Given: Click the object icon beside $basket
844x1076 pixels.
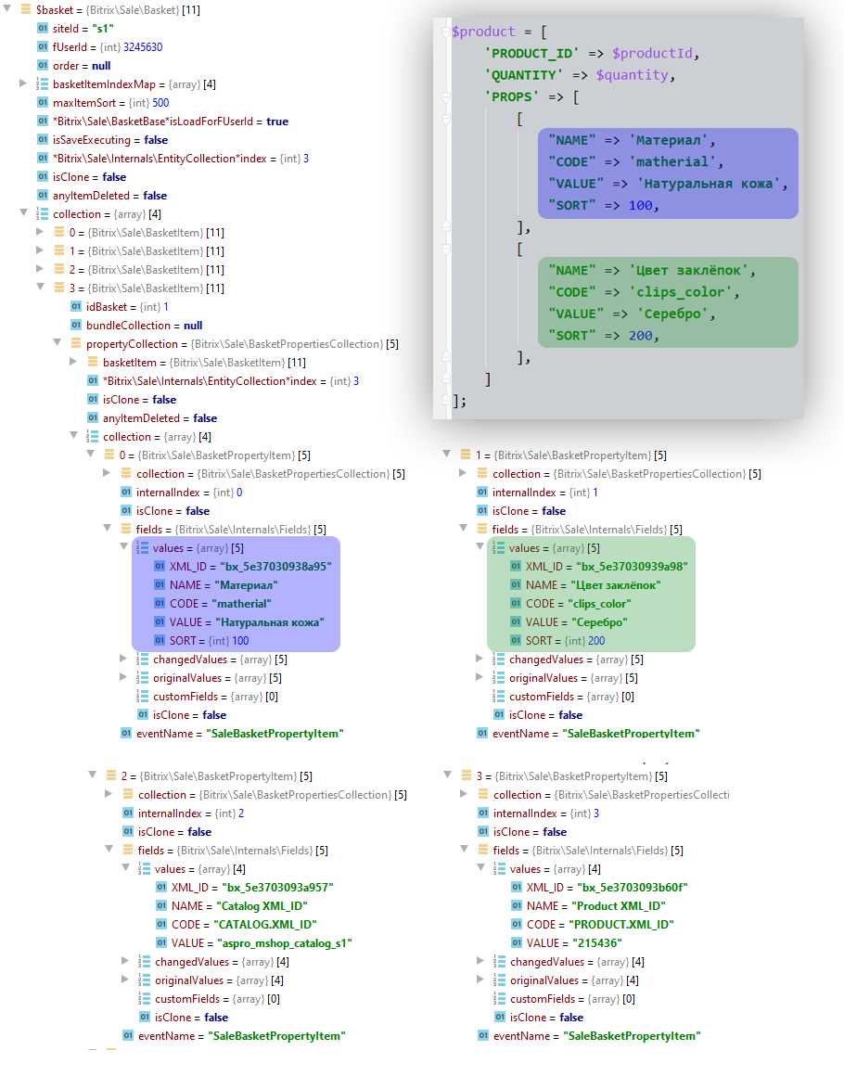Looking at the screenshot, I should coord(26,10).
